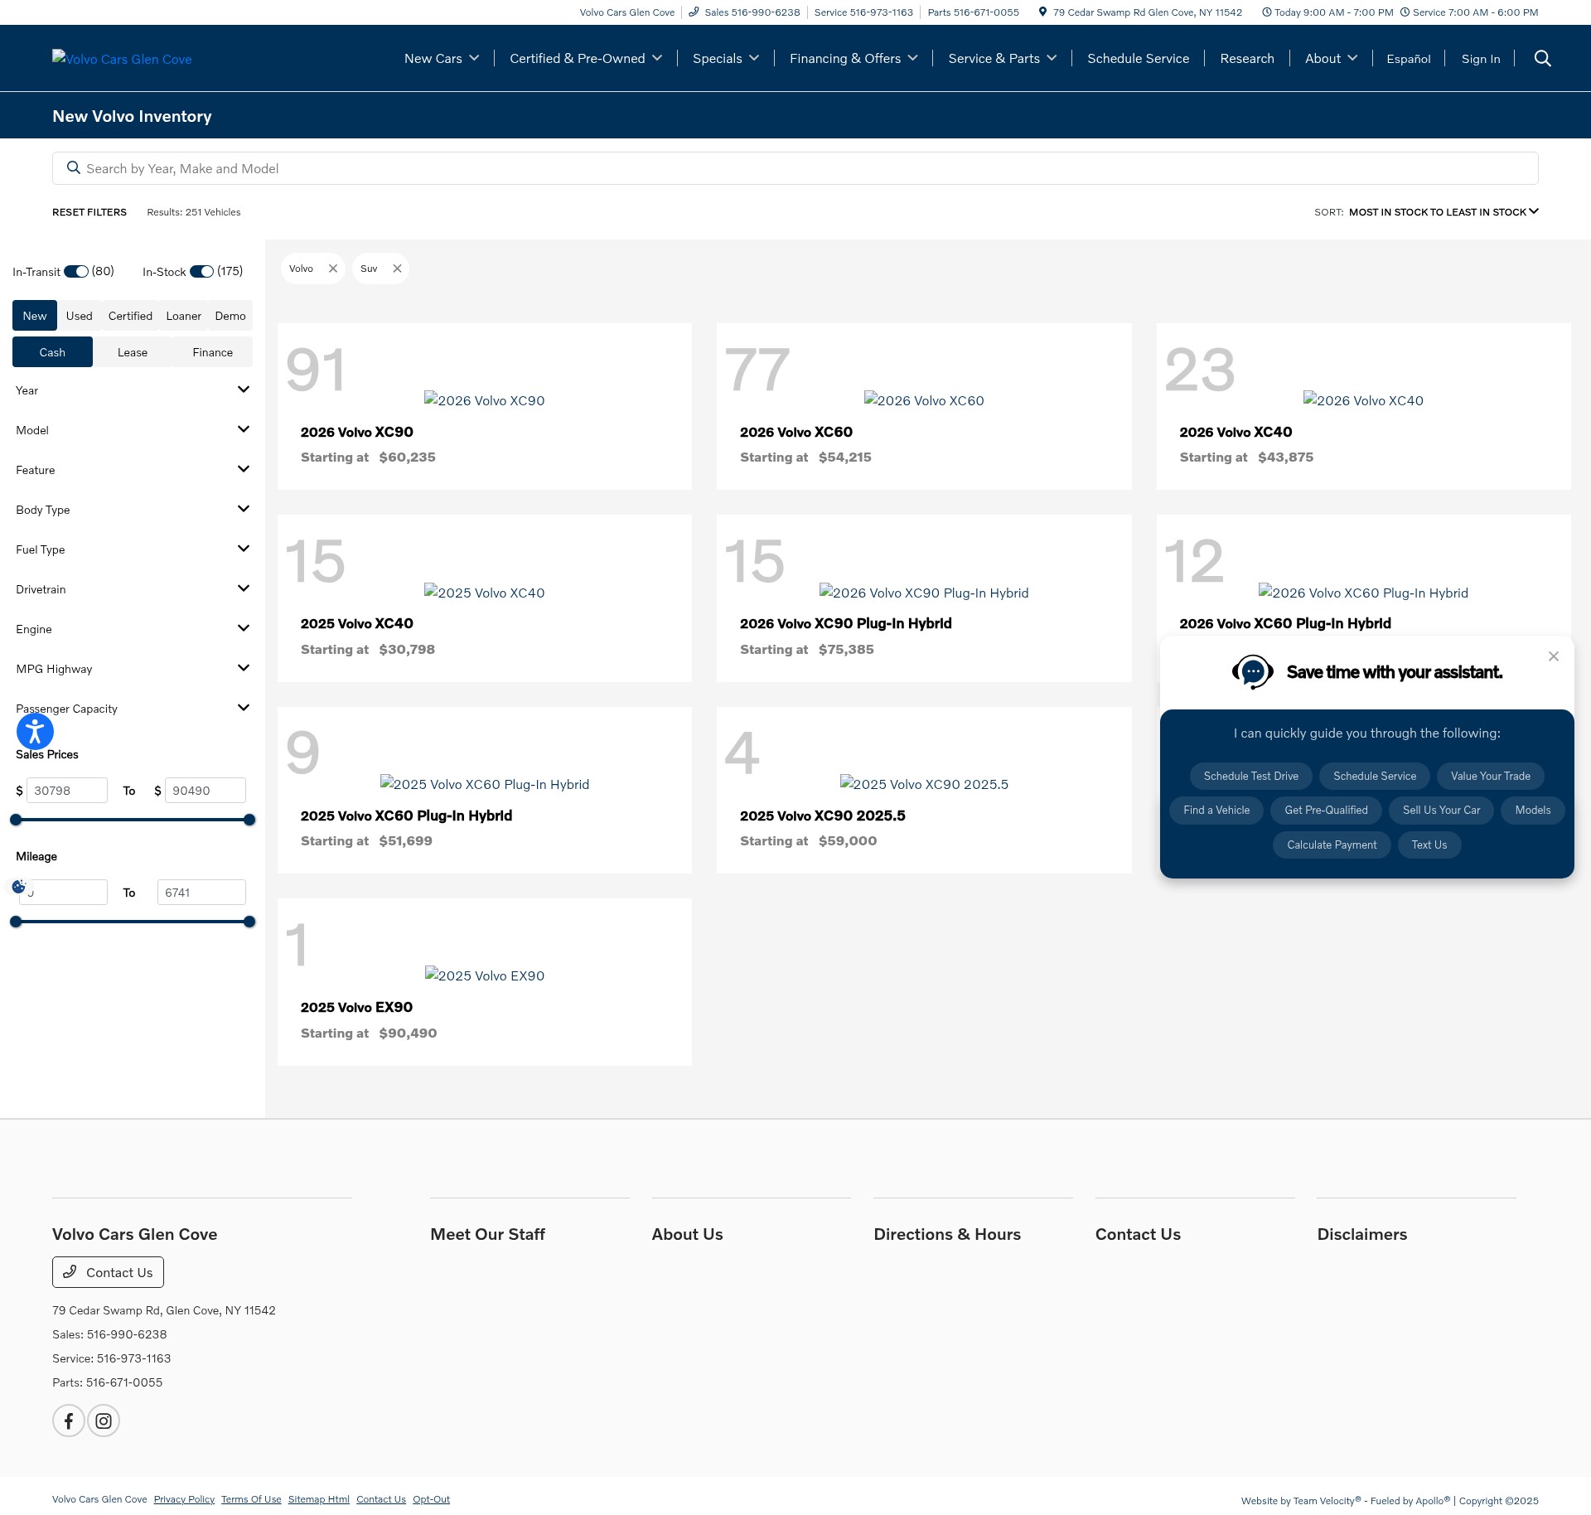
Task: Expand the Feature filter
Action: pyautogui.click(x=133, y=470)
